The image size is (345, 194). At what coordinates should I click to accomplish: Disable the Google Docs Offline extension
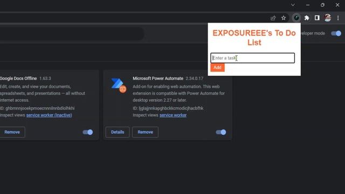(88, 132)
